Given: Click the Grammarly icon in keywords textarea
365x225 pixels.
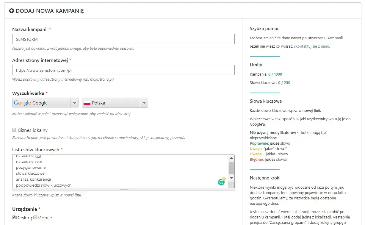Looking at the screenshot, I should tap(221, 182).
